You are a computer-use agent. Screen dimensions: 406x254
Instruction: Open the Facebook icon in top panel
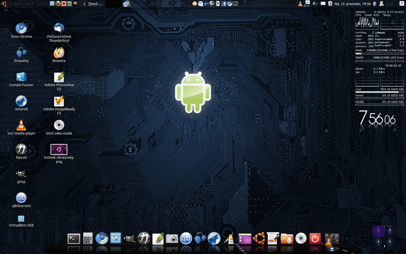click(x=223, y=4)
